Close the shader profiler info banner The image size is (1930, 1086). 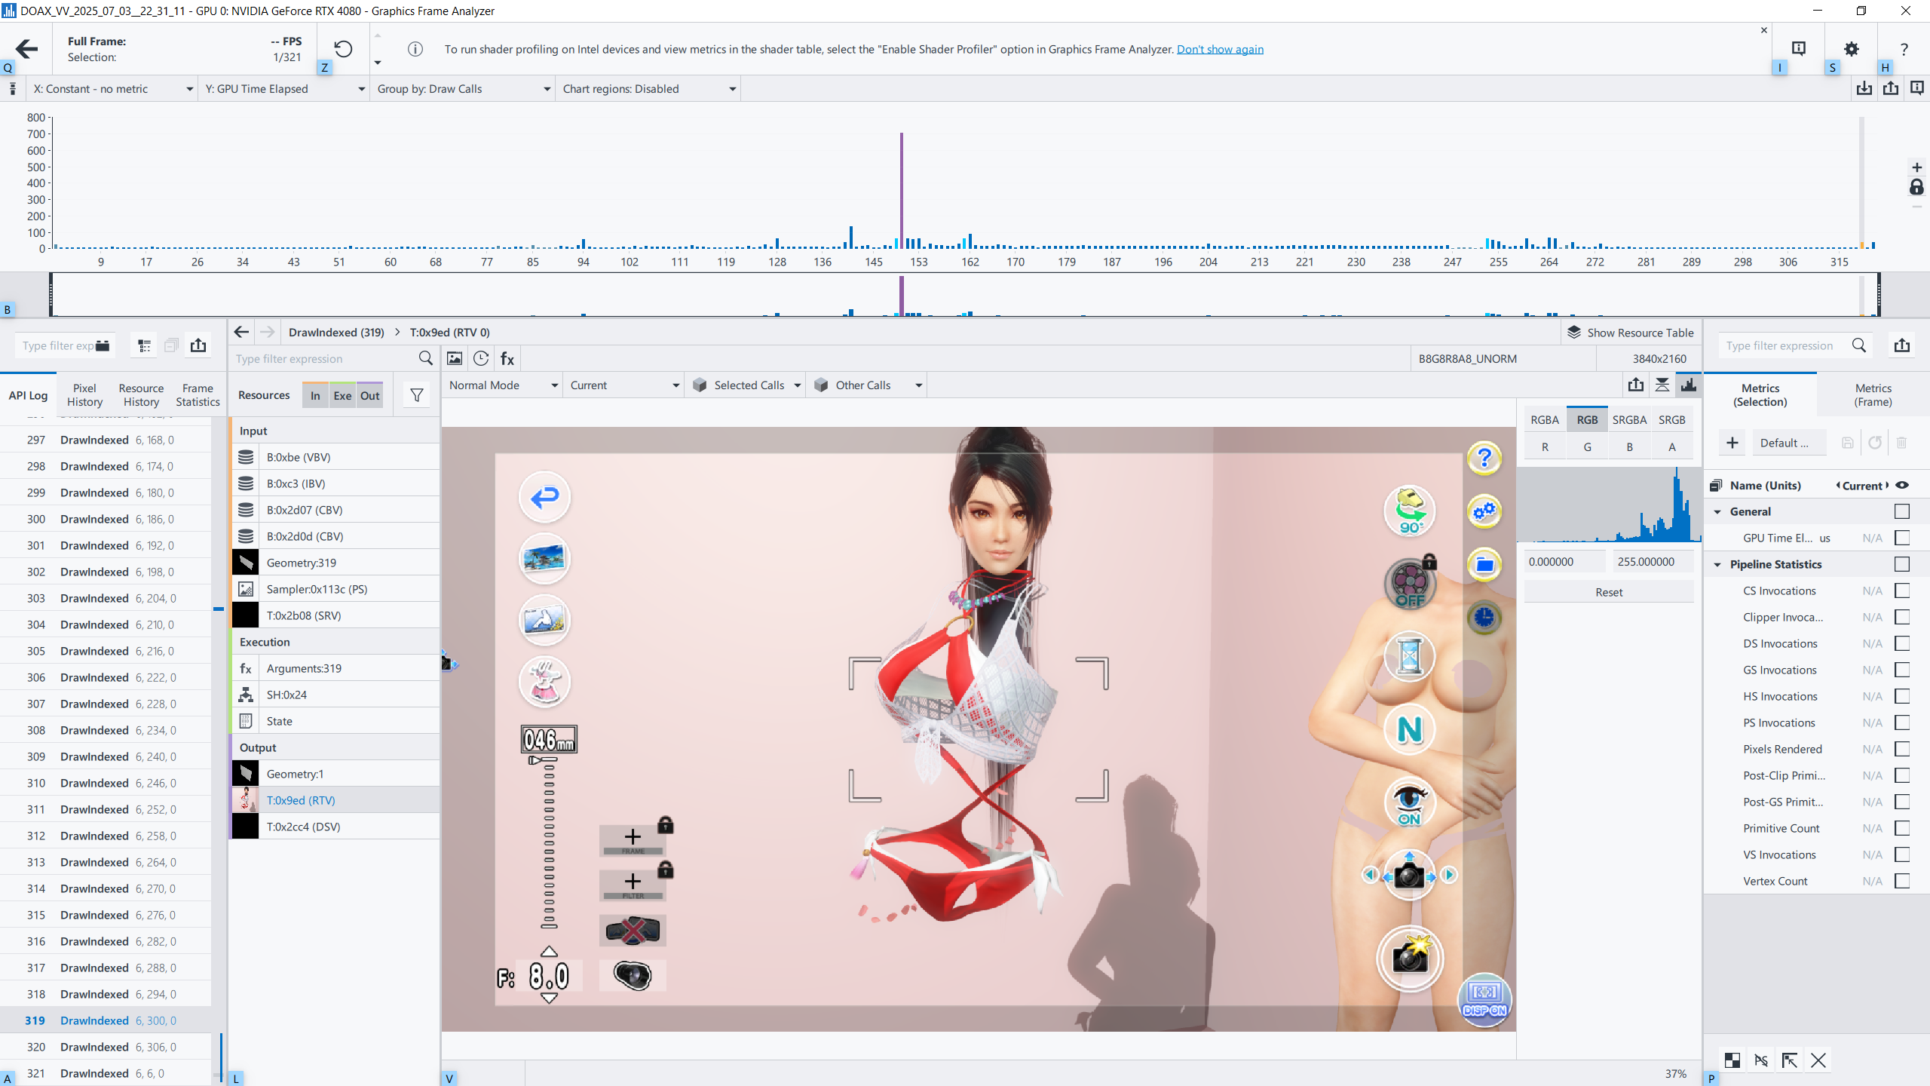coord(1763,30)
